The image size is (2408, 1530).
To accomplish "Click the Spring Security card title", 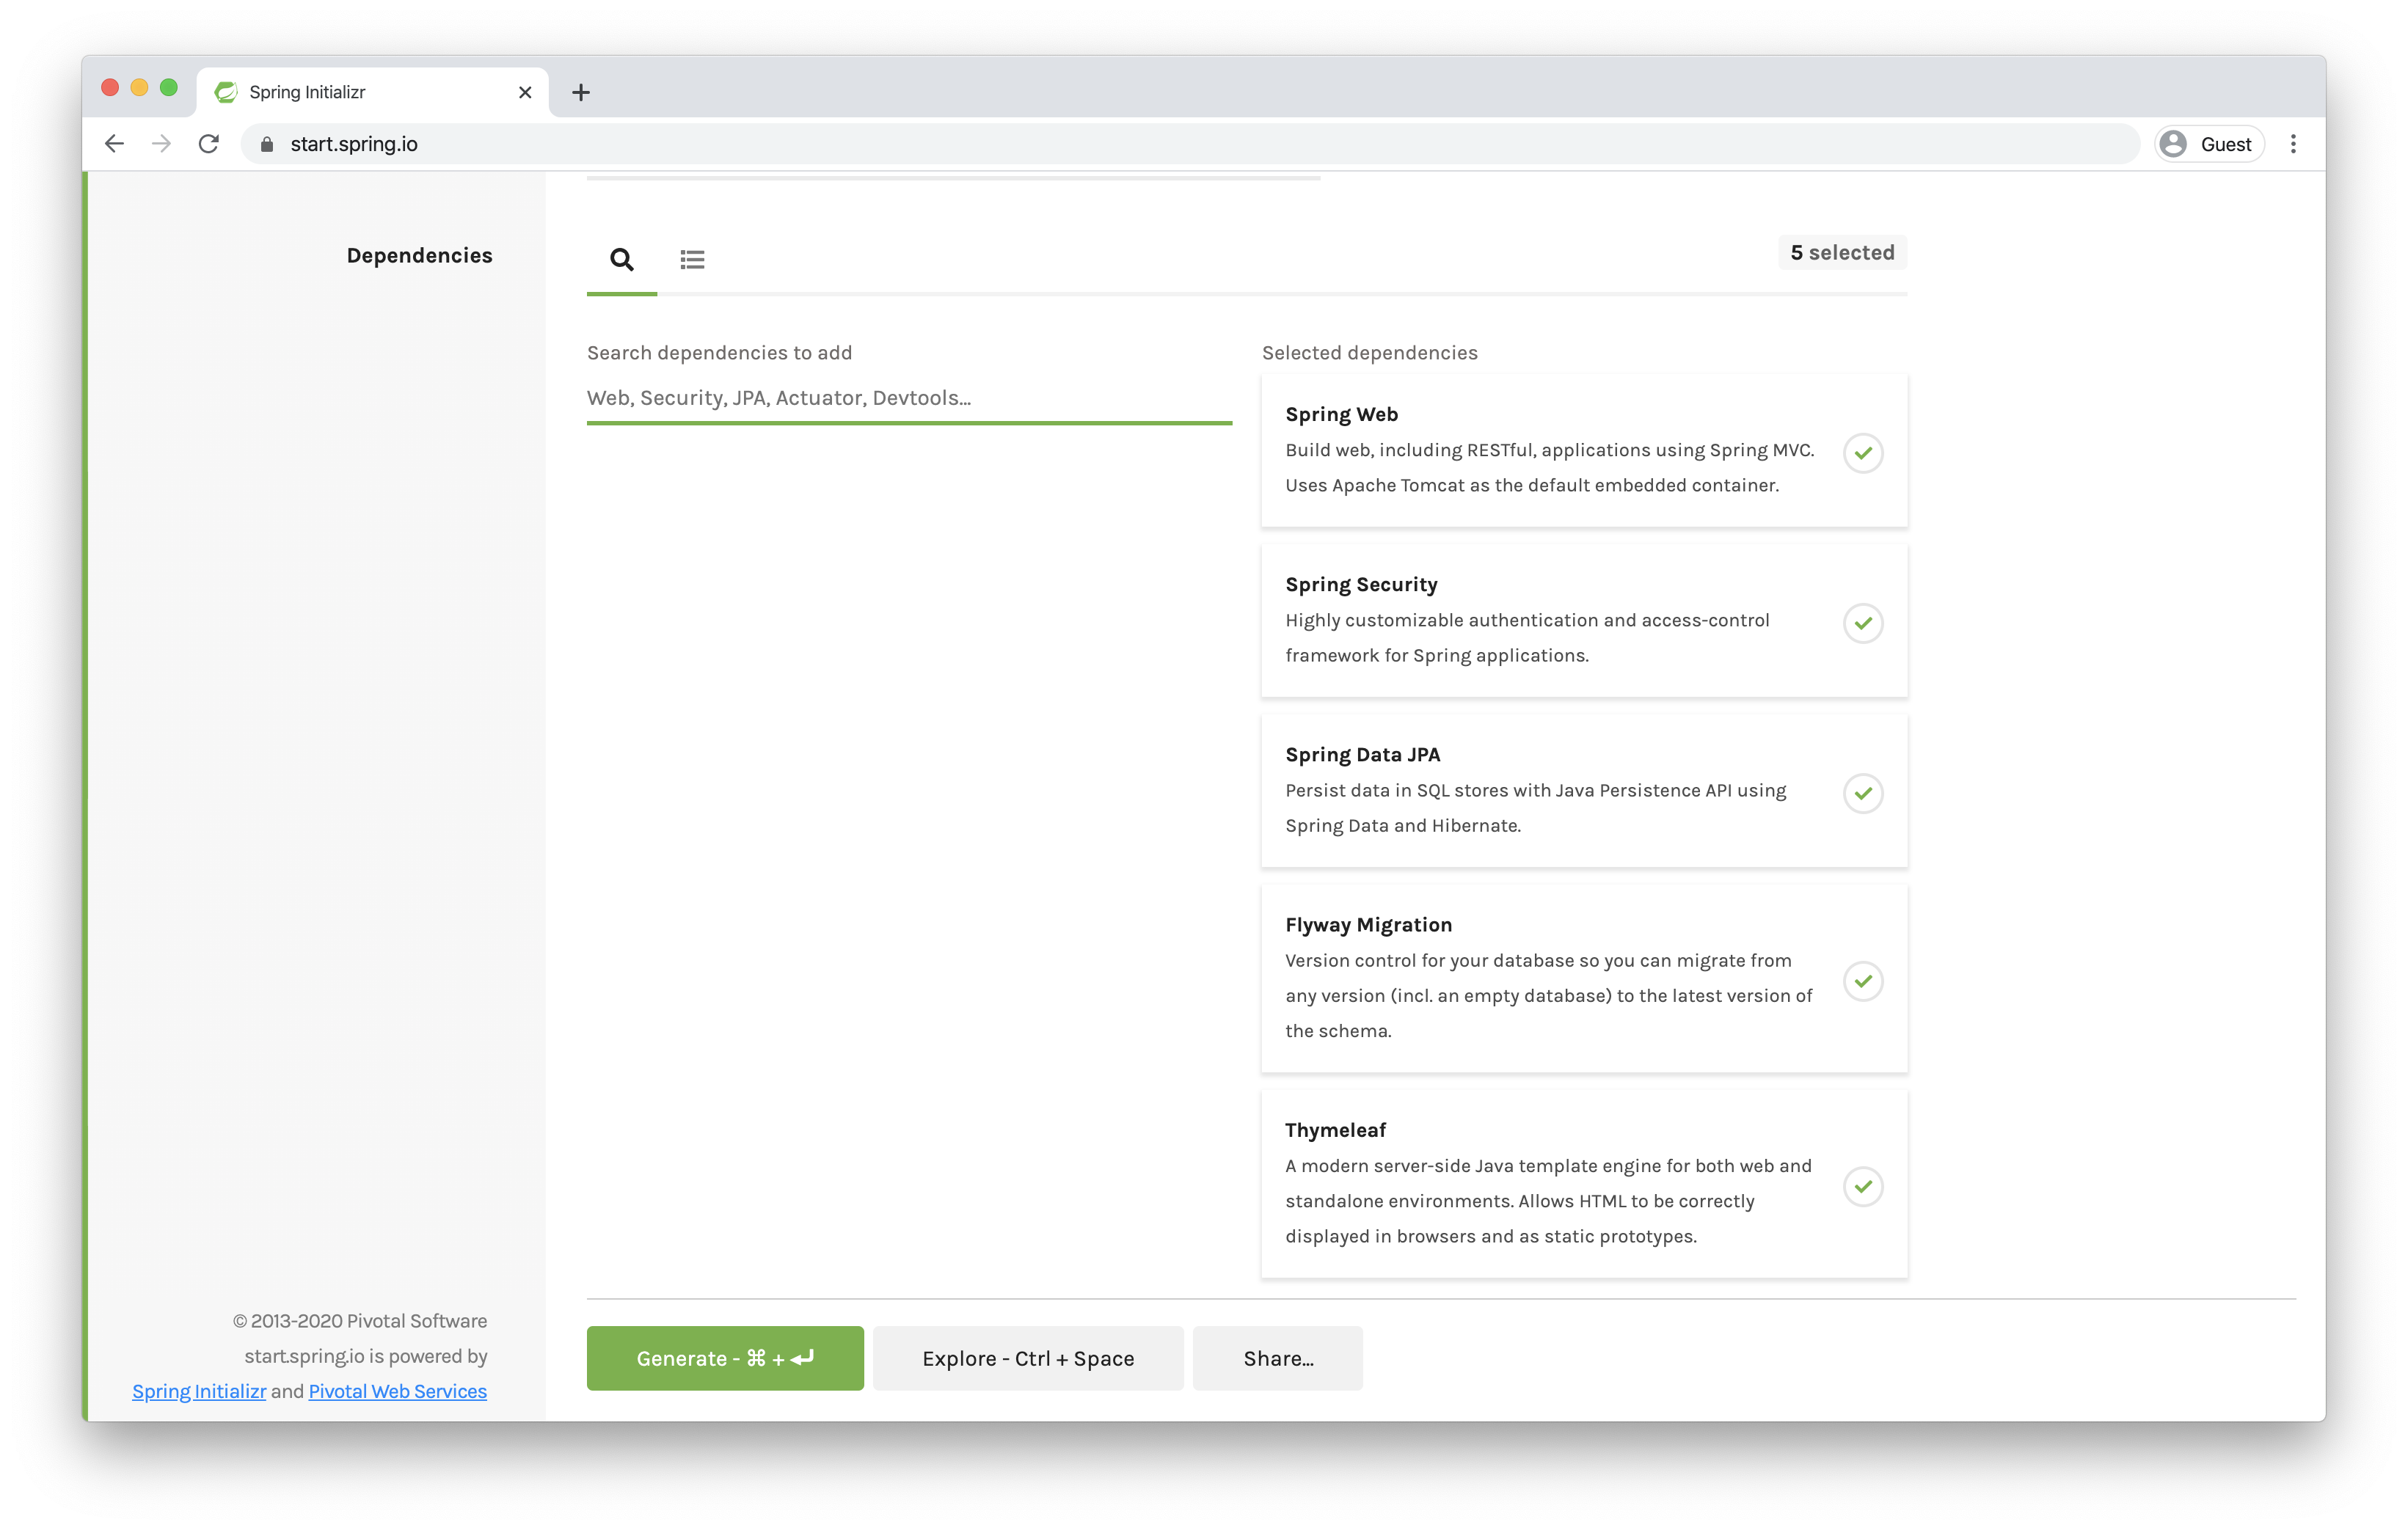I will 1361,584.
